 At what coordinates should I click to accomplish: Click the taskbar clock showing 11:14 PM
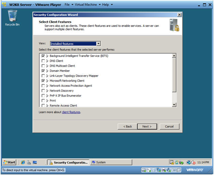[203, 162]
